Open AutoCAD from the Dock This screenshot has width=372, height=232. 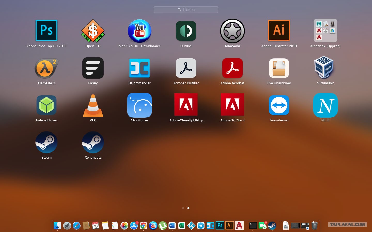[x=239, y=226]
